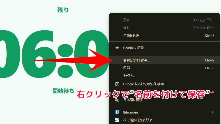Expand the Bitwarden submenu arrow

tap(212, 112)
